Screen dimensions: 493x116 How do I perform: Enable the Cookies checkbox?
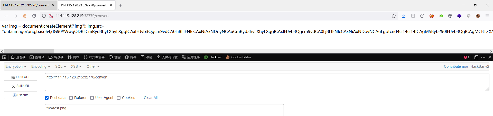coord(119,98)
